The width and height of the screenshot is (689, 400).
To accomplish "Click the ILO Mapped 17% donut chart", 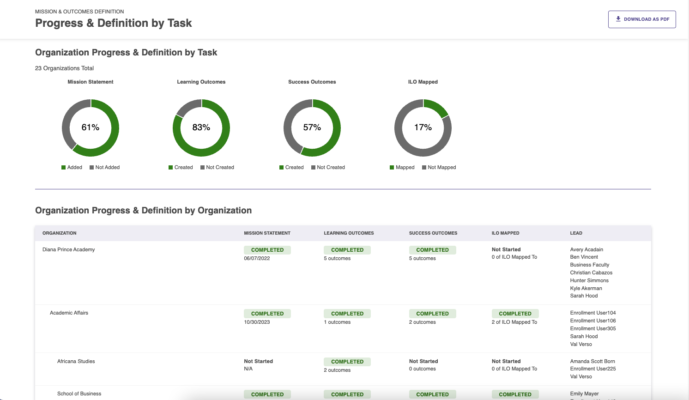I will point(423,128).
